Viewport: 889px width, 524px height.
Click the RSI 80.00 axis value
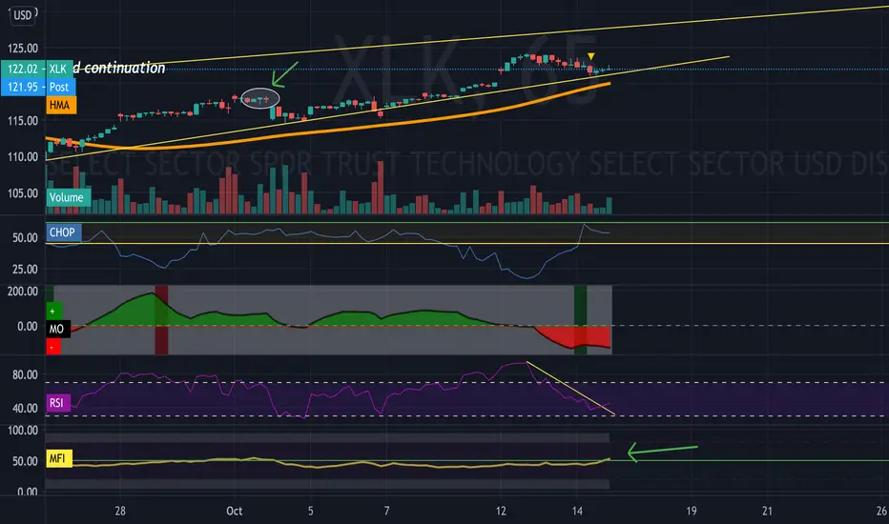(26, 375)
